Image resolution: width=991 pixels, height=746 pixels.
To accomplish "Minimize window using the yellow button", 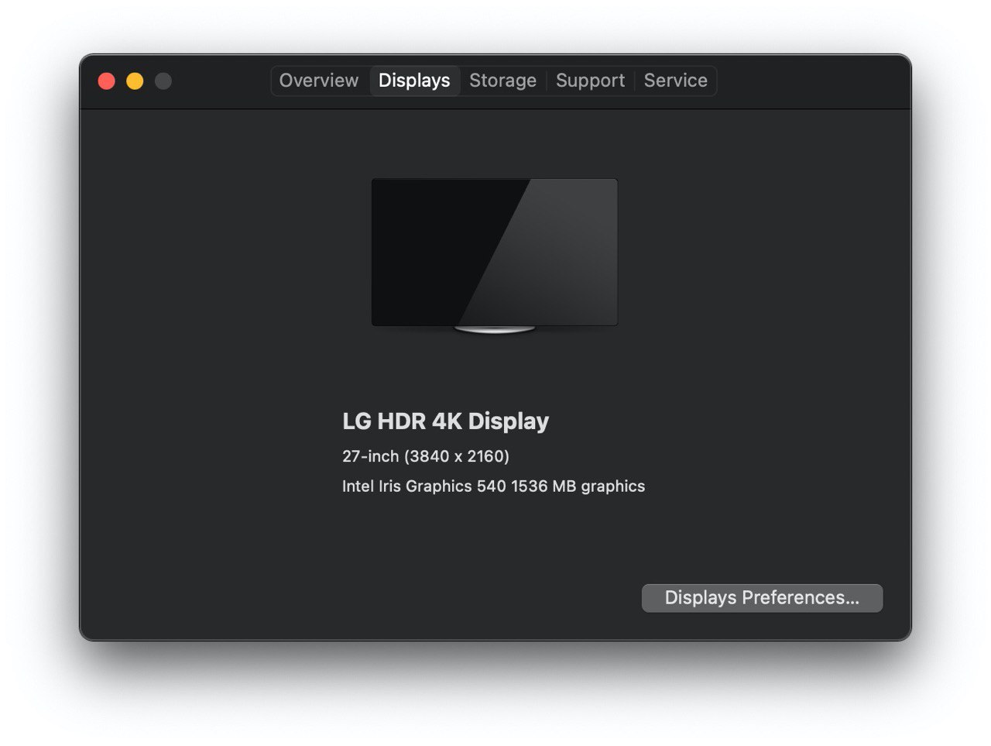I will 135,81.
